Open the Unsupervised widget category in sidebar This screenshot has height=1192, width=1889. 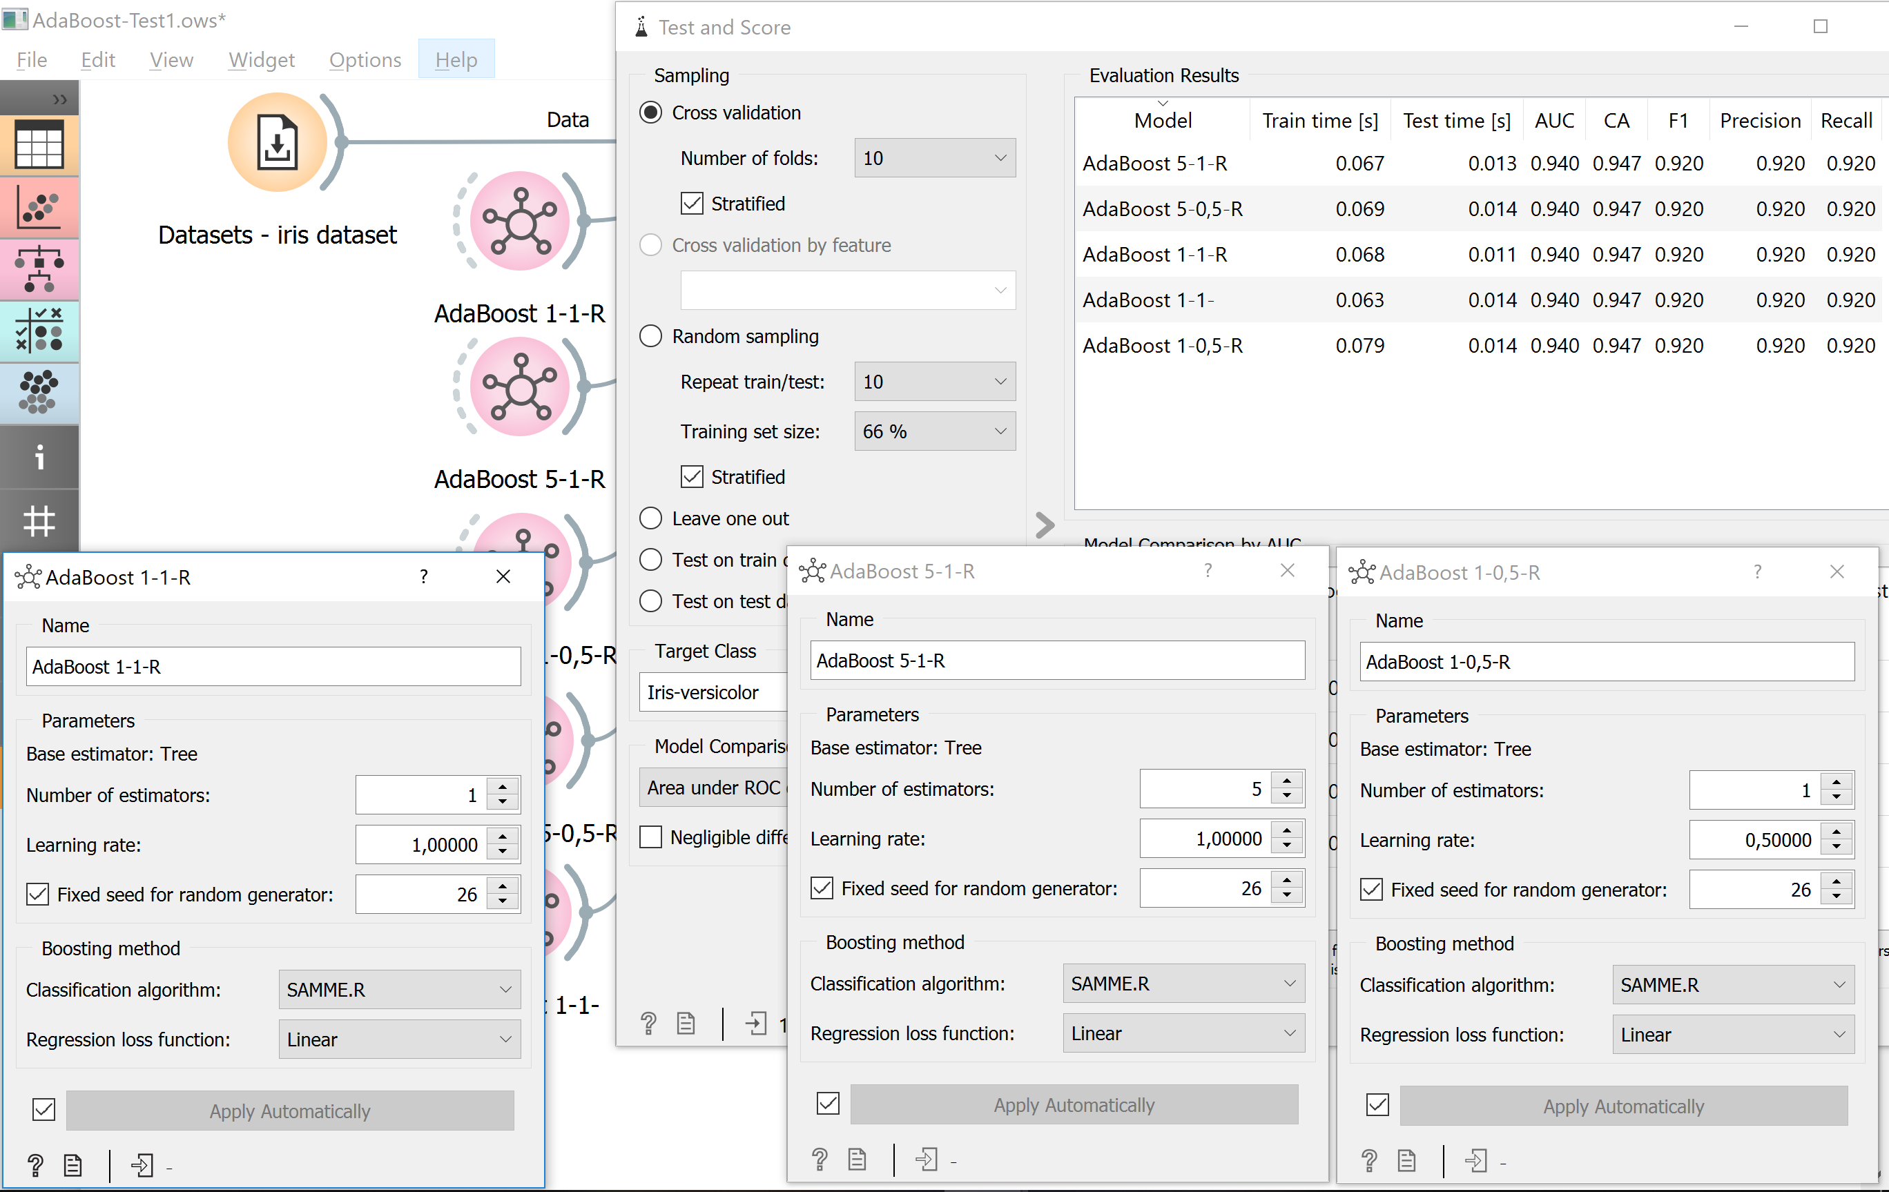pyautogui.click(x=39, y=392)
